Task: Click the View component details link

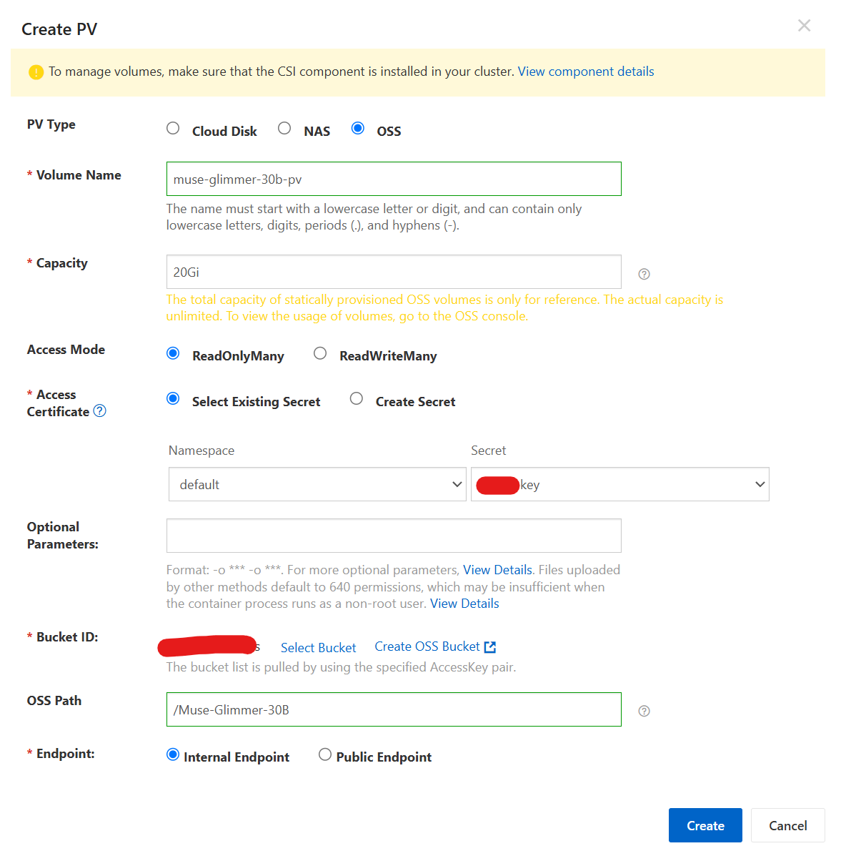Action: click(586, 72)
